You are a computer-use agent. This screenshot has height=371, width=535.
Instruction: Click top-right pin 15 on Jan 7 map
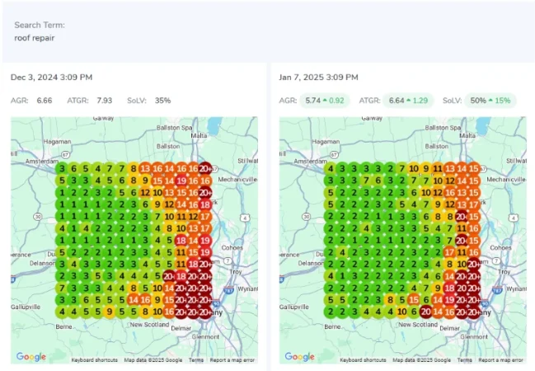tap(473, 168)
